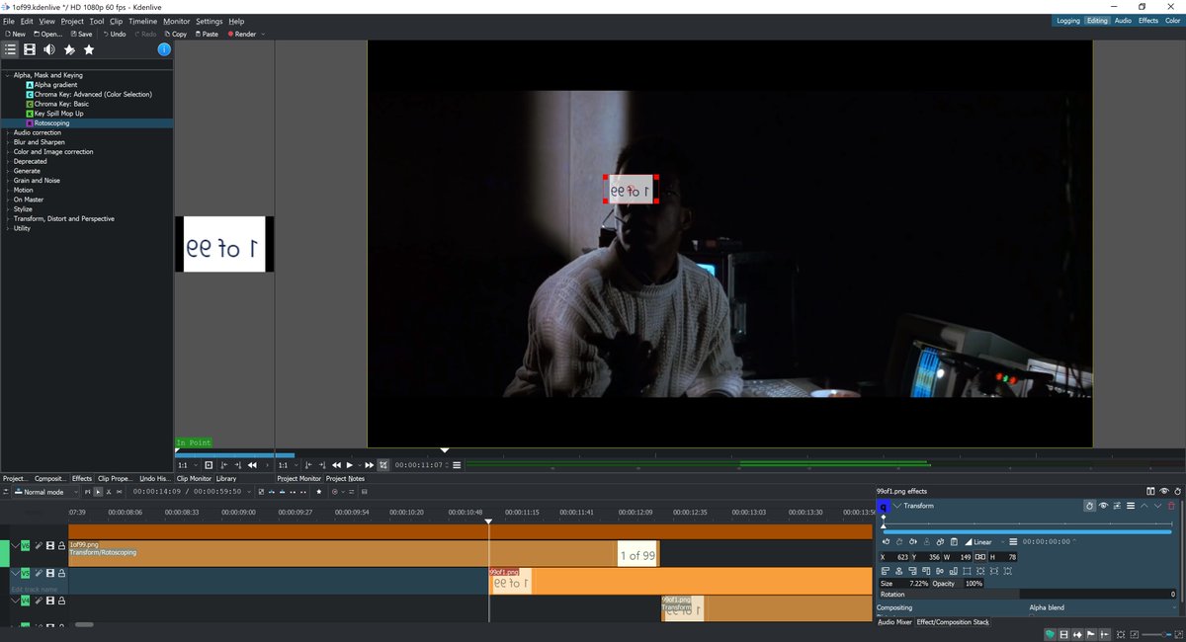This screenshot has width=1186, height=642.
Task: Show video effects filter icon
Action: (30, 49)
